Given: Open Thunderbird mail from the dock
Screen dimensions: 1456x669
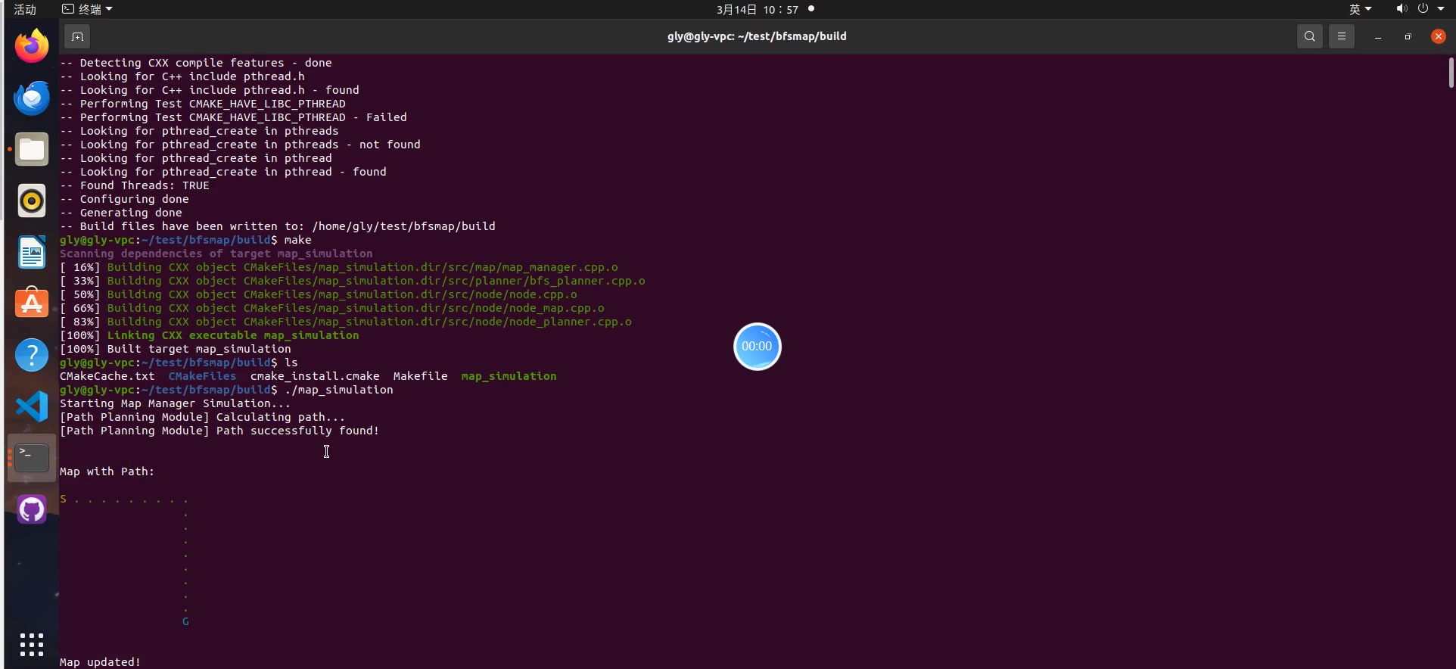Looking at the screenshot, I should tap(32, 98).
